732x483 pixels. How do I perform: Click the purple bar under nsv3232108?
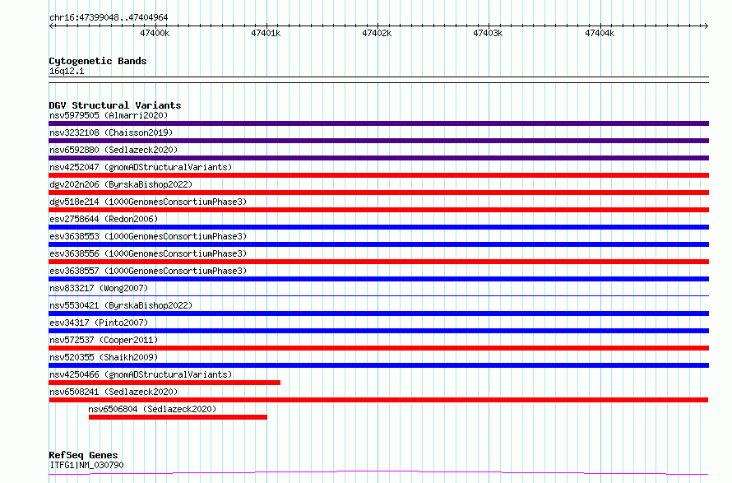[x=378, y=141]
